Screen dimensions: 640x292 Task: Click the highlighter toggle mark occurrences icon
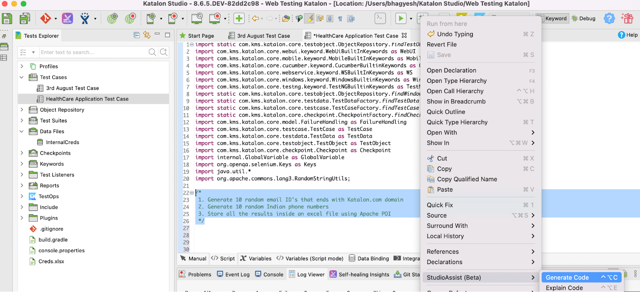(x=309, y=18)
